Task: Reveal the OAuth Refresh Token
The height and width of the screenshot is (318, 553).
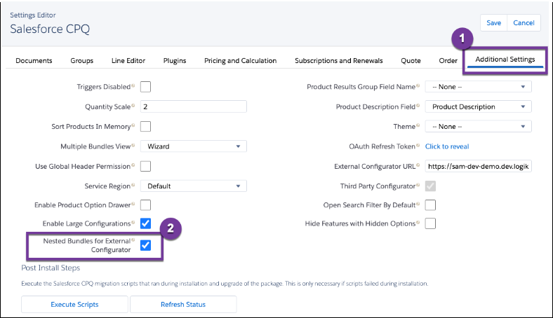Action: click(447, 146)
